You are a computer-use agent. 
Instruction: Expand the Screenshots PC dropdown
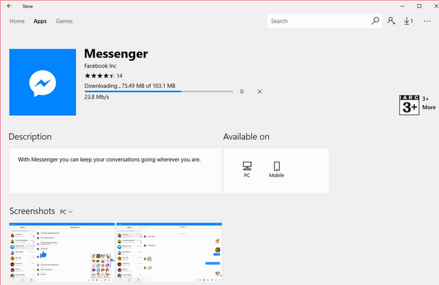[67, 212]
